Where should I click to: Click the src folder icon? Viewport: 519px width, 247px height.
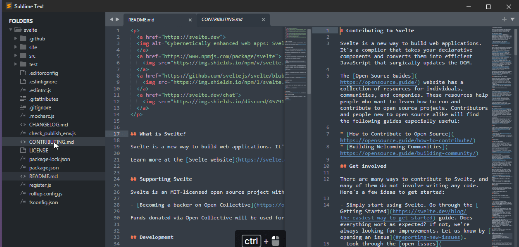coord(23,55)
